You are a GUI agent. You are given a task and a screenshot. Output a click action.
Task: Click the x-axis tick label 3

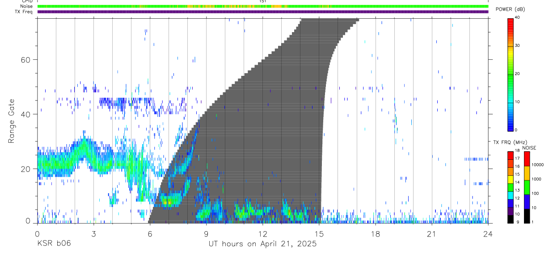click(93, 233)
